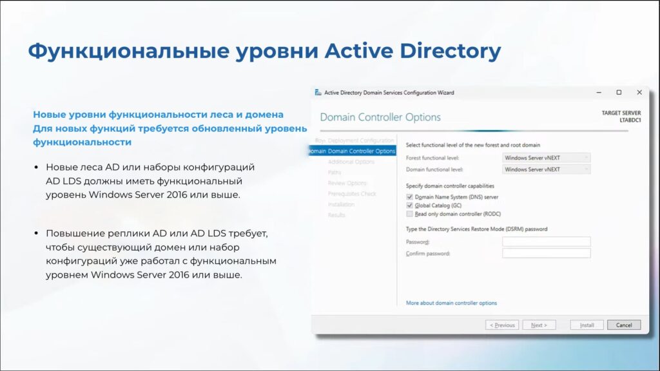Screen dimensions: 660x371
Task: Click 'Select functional level of the new forest' text
Action: pos(472,145)
